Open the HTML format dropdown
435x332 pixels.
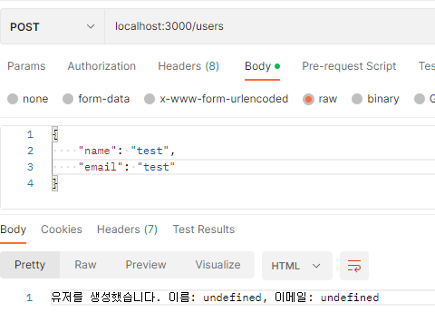coord(297,266)
